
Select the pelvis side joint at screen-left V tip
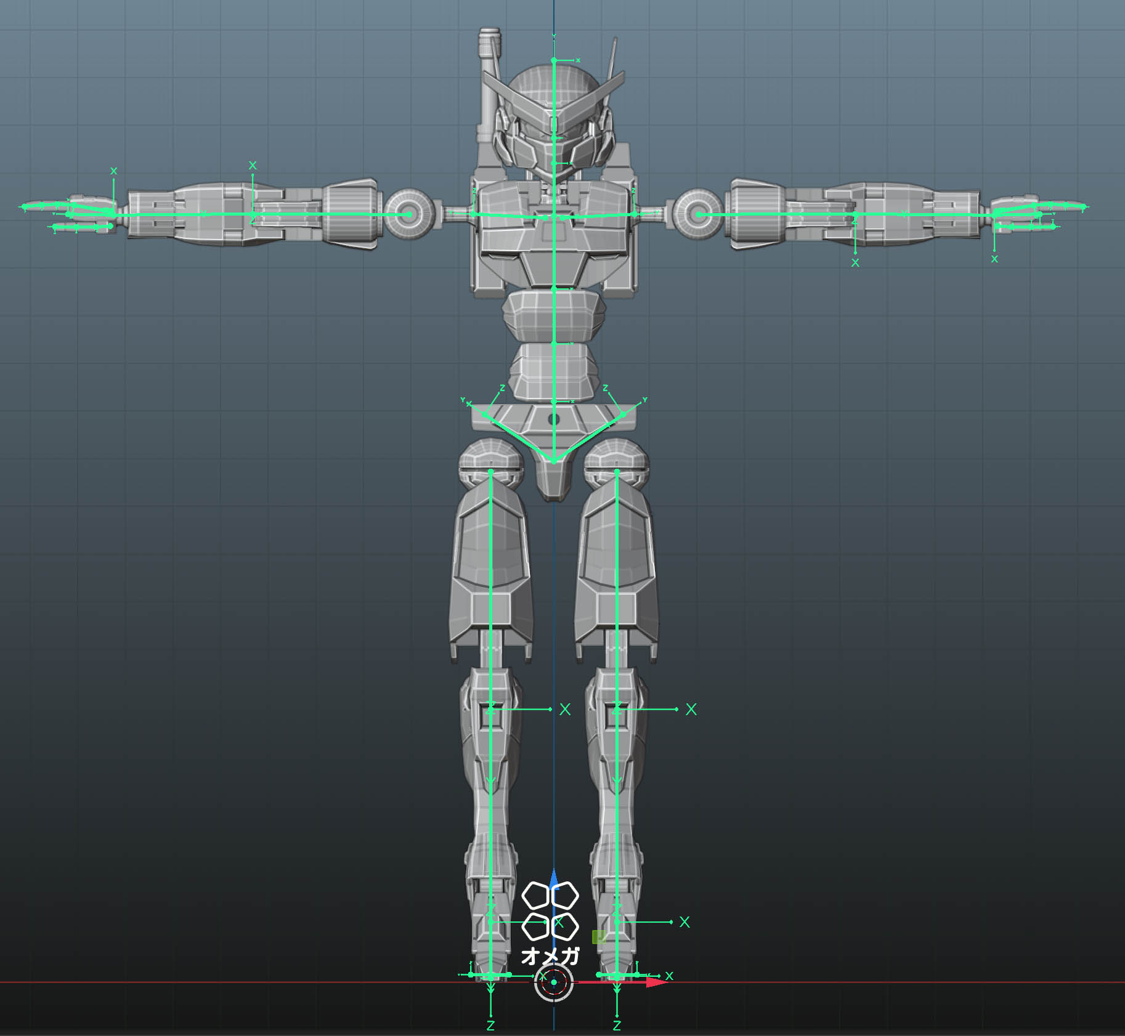point(484,415)
